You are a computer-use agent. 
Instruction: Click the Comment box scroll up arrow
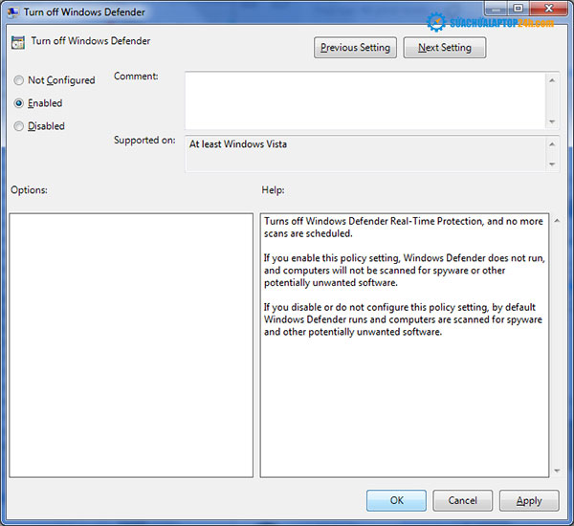tap(552, 80)
